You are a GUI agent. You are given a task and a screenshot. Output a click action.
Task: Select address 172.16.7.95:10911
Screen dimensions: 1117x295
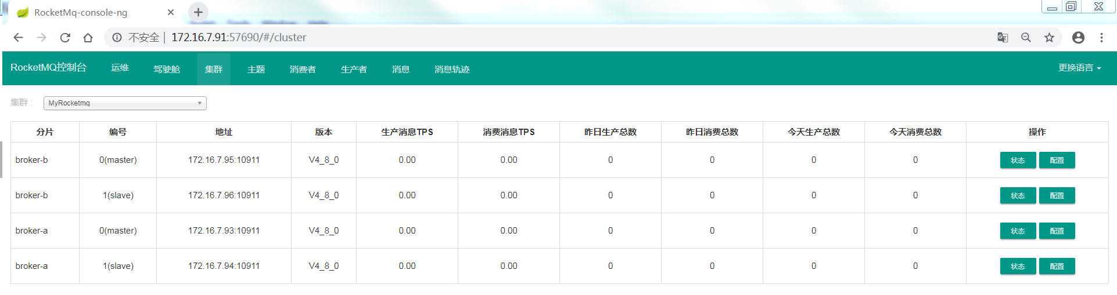point(224,160)
